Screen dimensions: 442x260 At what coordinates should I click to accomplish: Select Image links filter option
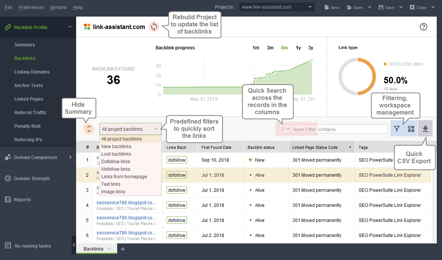click(130, 192)
